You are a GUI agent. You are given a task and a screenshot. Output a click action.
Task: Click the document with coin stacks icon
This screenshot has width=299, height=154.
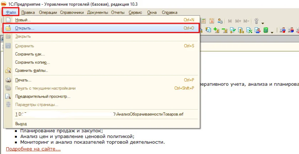[241, 30]
